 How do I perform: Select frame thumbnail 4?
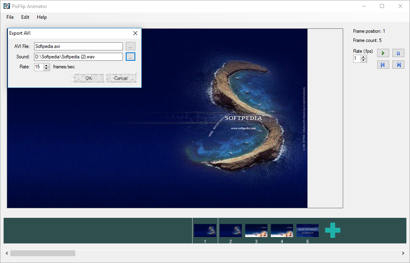282,230
